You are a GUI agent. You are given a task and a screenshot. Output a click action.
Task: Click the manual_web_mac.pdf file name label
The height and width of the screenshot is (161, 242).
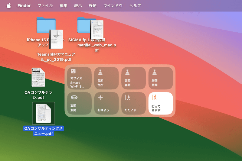point(97,48)
